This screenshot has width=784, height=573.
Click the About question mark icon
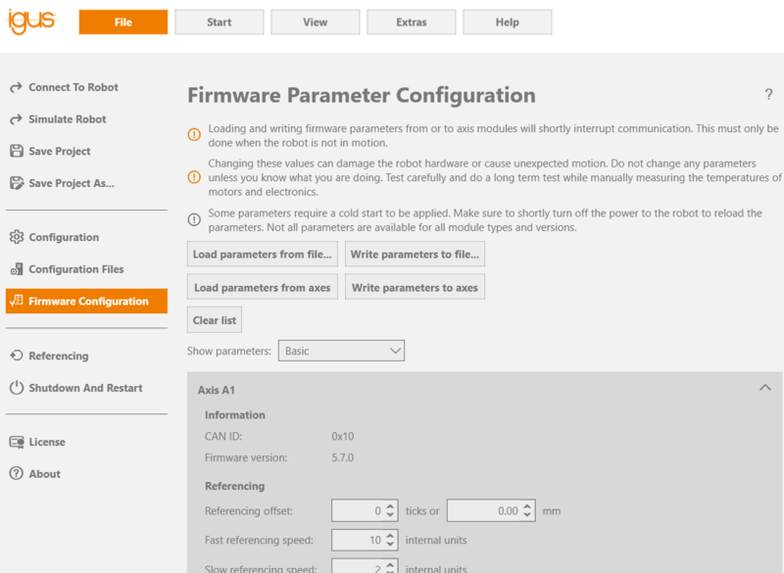pos(17,474)
